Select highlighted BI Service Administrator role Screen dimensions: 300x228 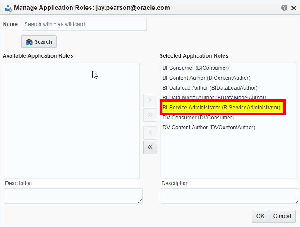click(221, 108)
